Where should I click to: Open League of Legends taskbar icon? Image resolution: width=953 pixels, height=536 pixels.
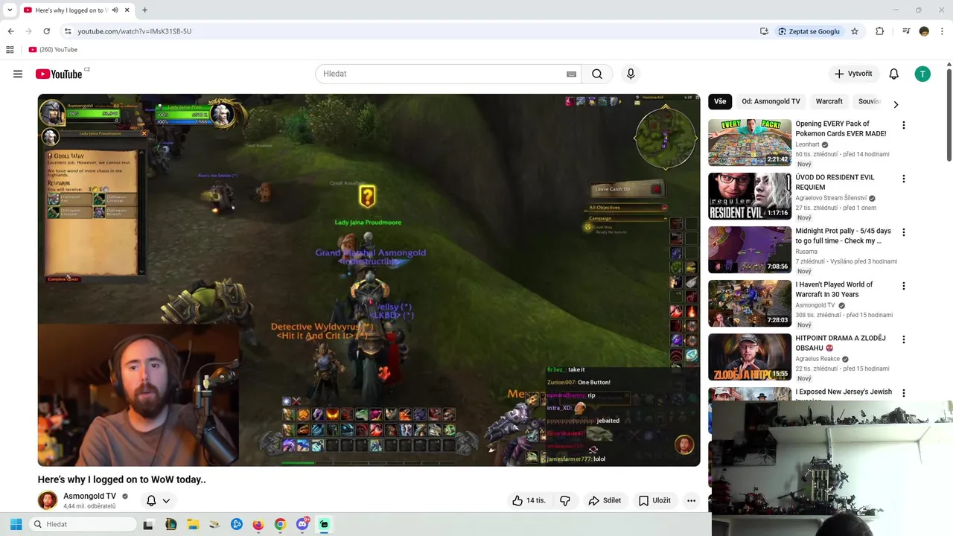coord(170,524)
